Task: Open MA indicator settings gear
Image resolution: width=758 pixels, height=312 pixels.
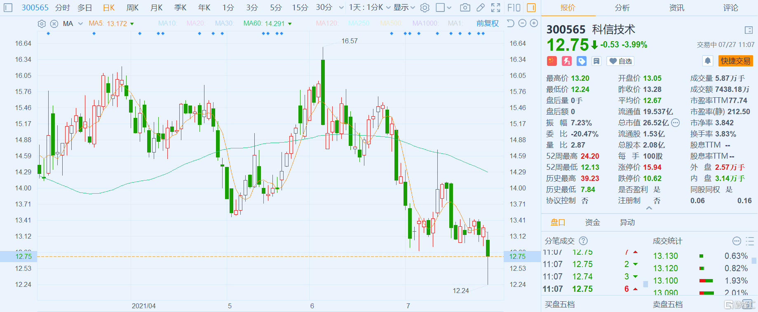Action: pyautogui.click(x=42, y=23)
